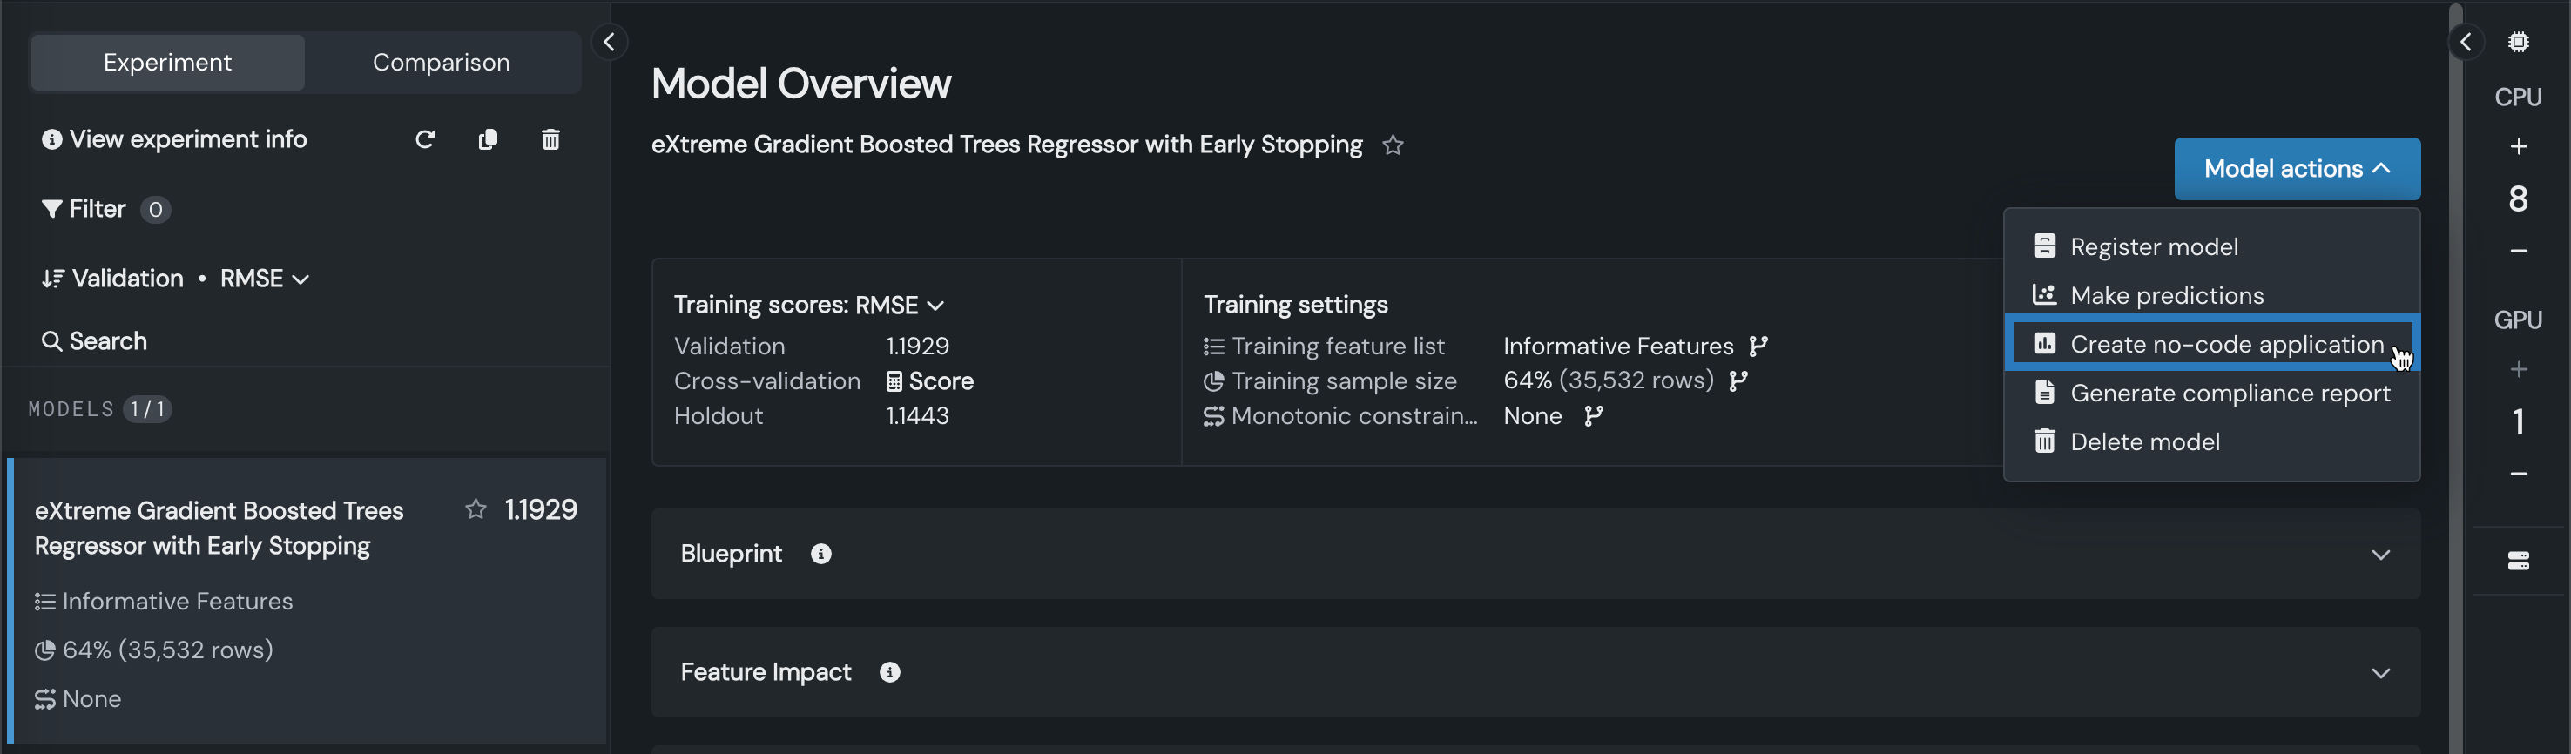Screen dimensions: 2571x754
Task: Click the Model actions button
Action: coord(2297,169)
